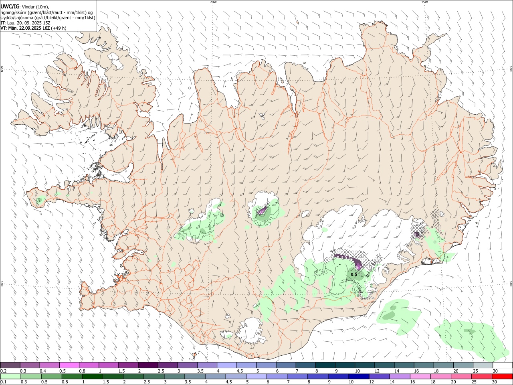Click the light grey snow swatch starting at 25

(x=483, y=365)
